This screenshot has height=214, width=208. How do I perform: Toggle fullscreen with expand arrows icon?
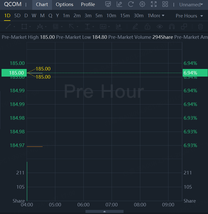(x=154, y=4)
